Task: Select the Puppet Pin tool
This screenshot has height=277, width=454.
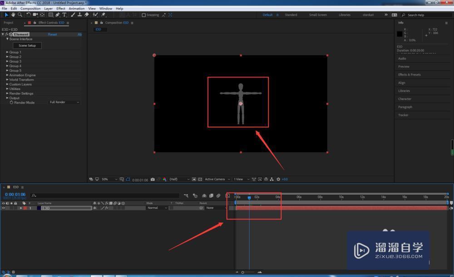Action: pos(104,14)
